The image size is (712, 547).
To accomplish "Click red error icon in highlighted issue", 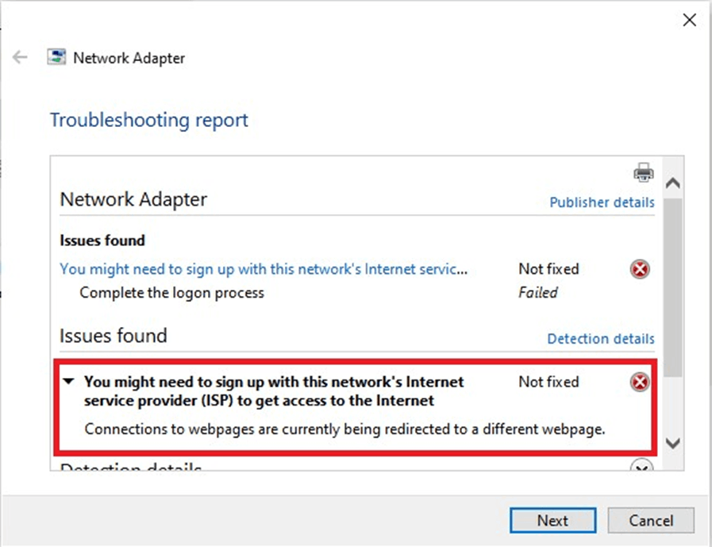I will (x=640, y=383).
